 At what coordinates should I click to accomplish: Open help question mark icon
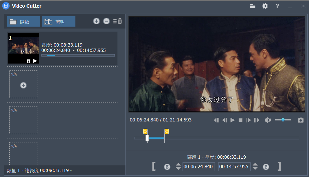coord(277,6)
